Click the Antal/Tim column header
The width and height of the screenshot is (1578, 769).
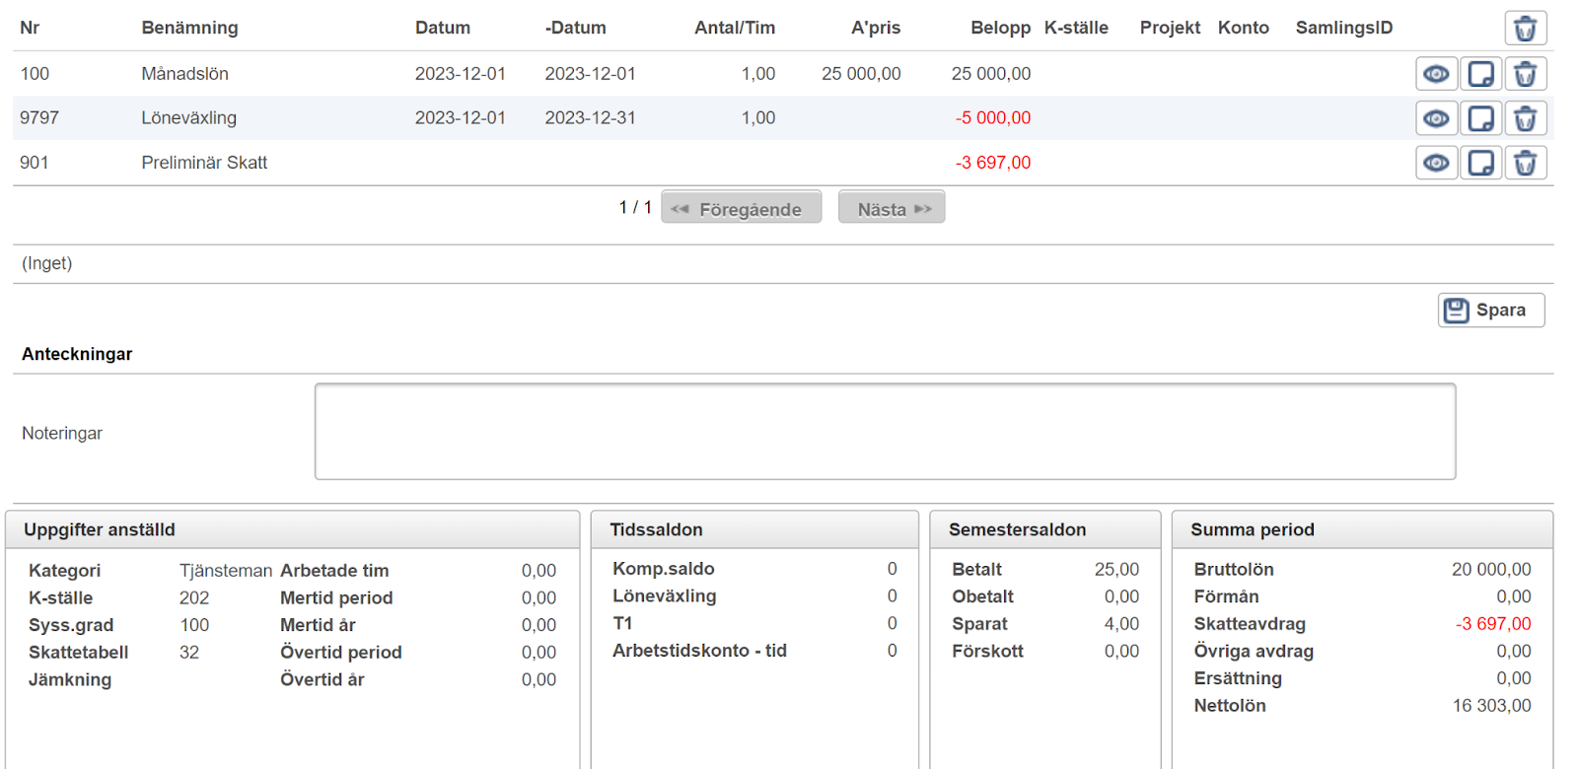(735, 28)
